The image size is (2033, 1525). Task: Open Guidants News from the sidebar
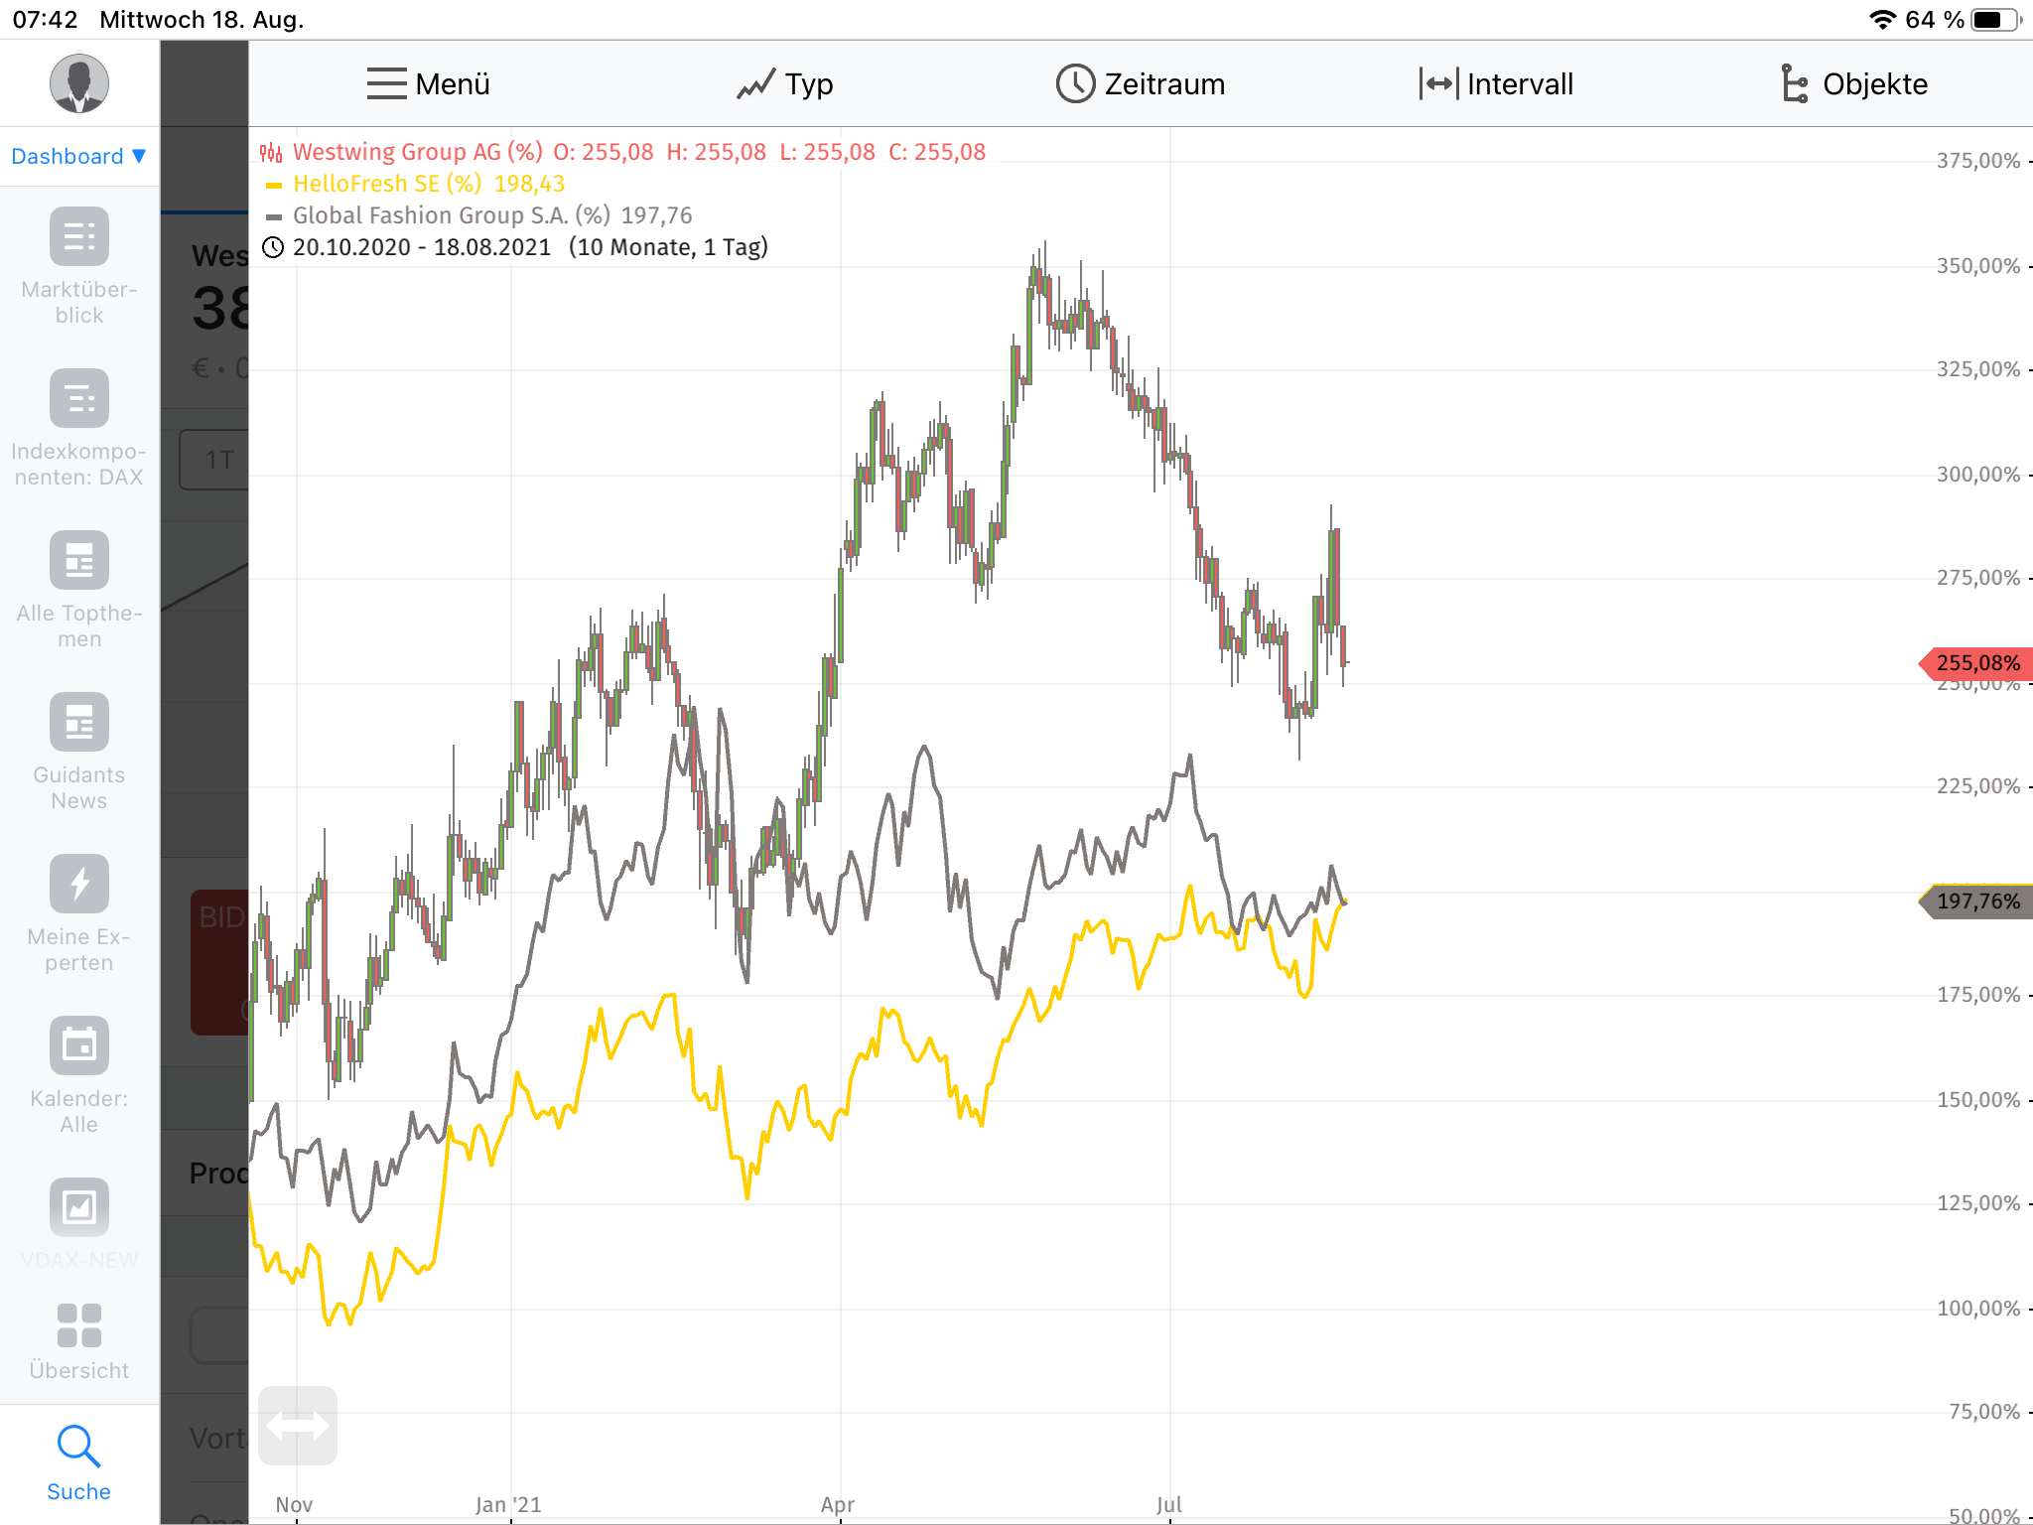point(78,722)
